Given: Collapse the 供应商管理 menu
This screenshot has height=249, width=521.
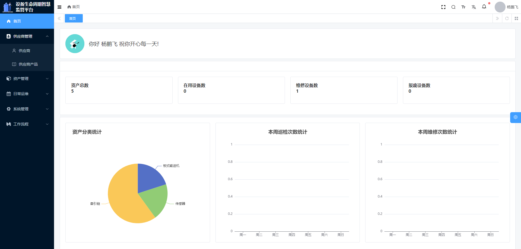Looking at the screenshot, I should 27,36.
